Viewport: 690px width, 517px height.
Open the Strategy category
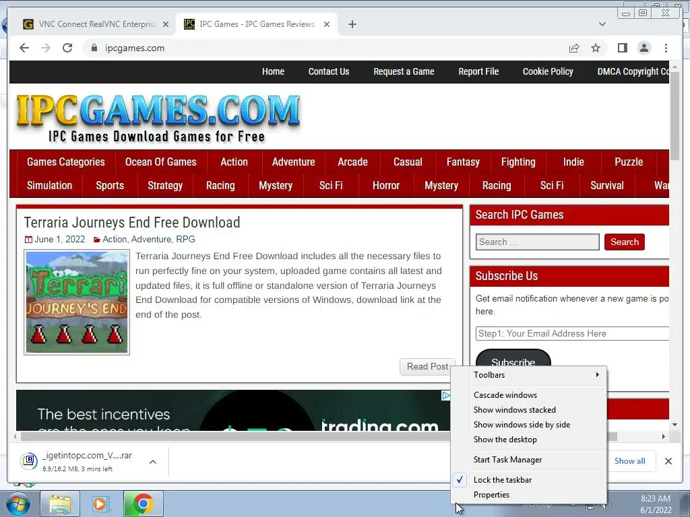(x=165, y=186)
